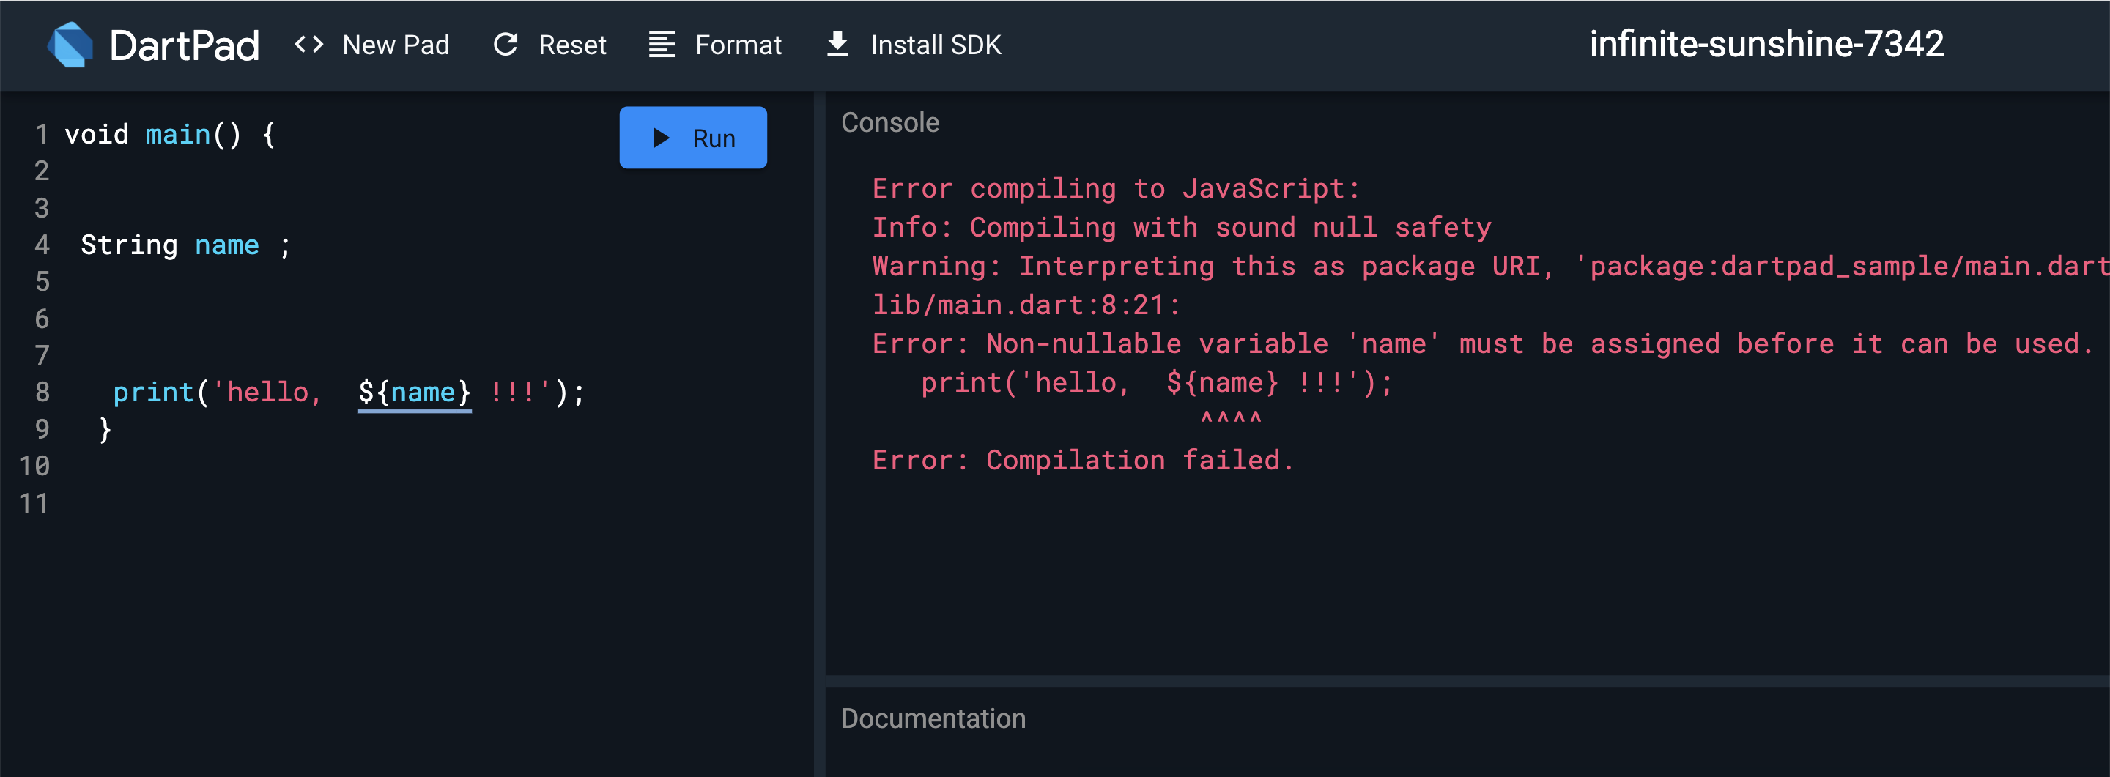Click the pad name infinite-sunshine-7342
The width and height of the screenshot is (2110, 777).
(x=1767, y=44)
